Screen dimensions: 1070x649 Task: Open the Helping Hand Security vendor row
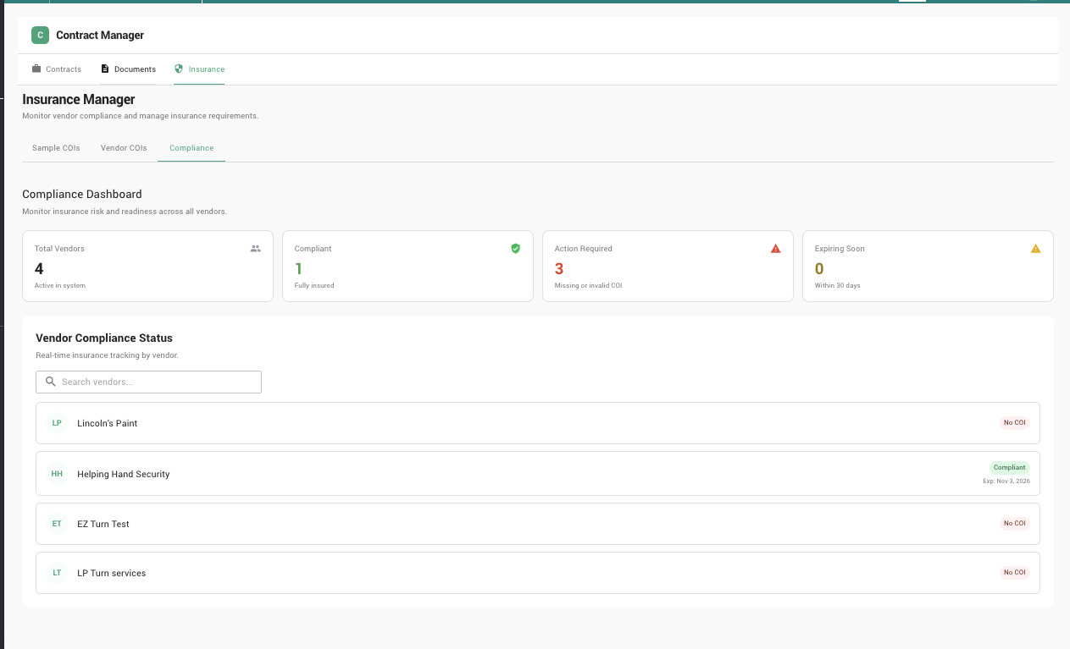(538, 474)
